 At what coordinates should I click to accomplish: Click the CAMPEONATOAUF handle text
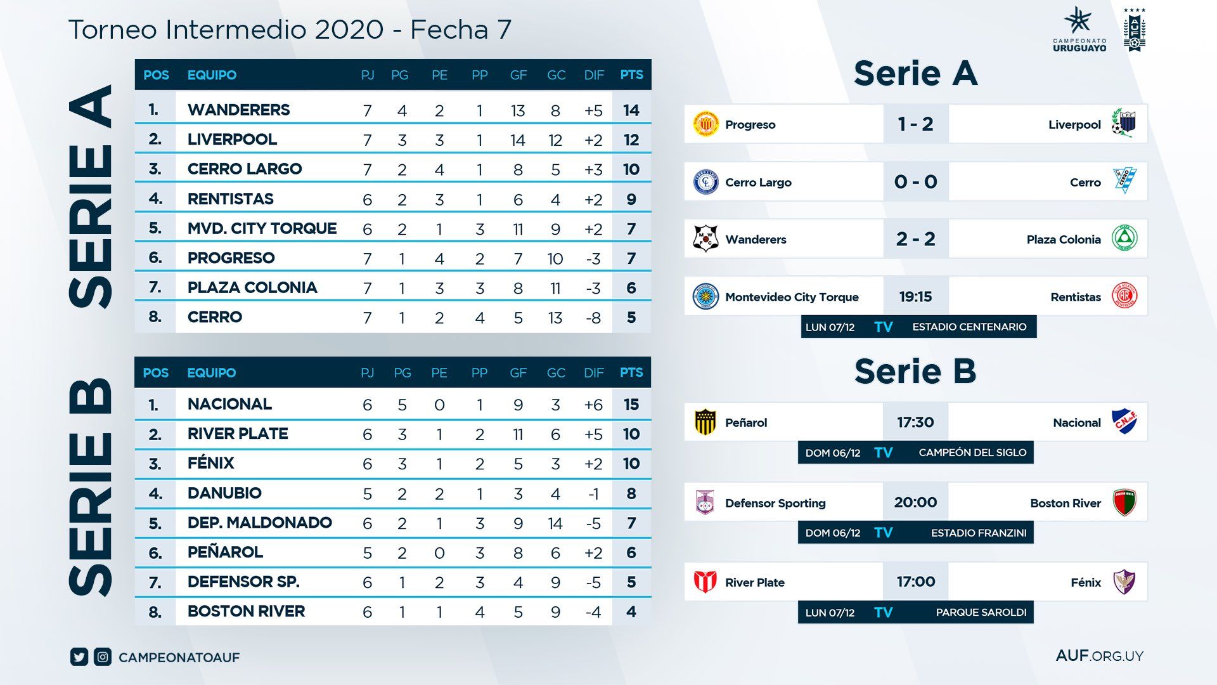tap(179, 658)
